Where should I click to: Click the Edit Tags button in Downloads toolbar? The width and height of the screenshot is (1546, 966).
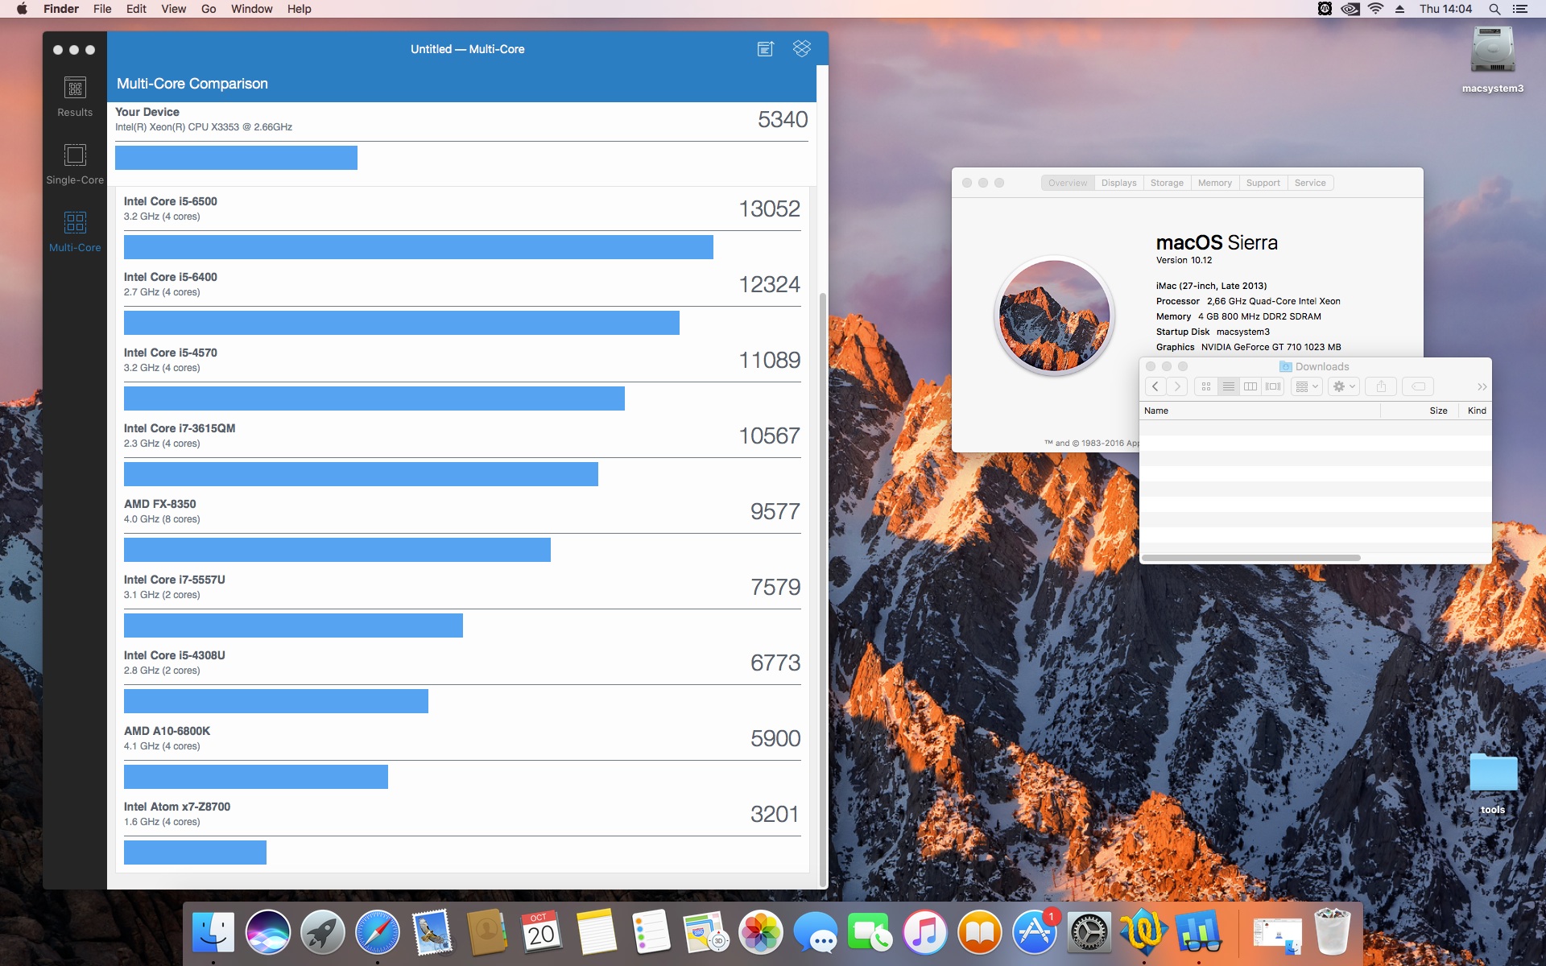pos(1418,387)
